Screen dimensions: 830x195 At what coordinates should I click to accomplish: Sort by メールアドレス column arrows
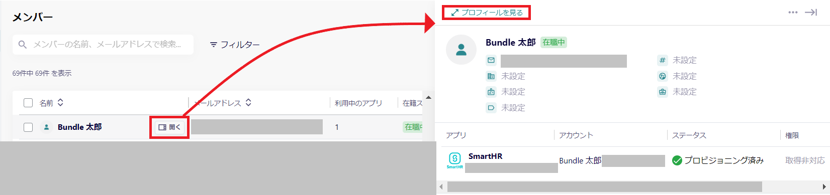(x=248, y=103)
